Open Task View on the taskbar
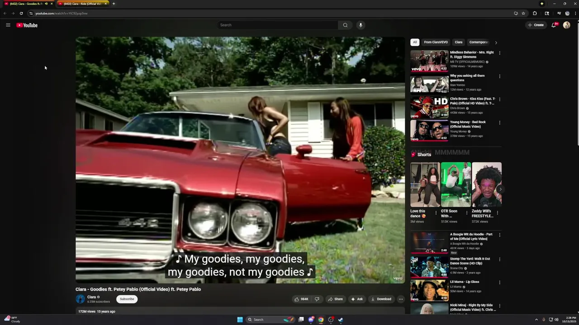The image size is (579, 325). click(x=301, y=320)
